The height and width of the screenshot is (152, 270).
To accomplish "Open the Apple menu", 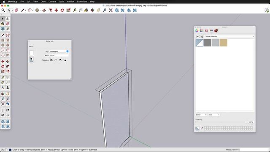I will 4,2.
